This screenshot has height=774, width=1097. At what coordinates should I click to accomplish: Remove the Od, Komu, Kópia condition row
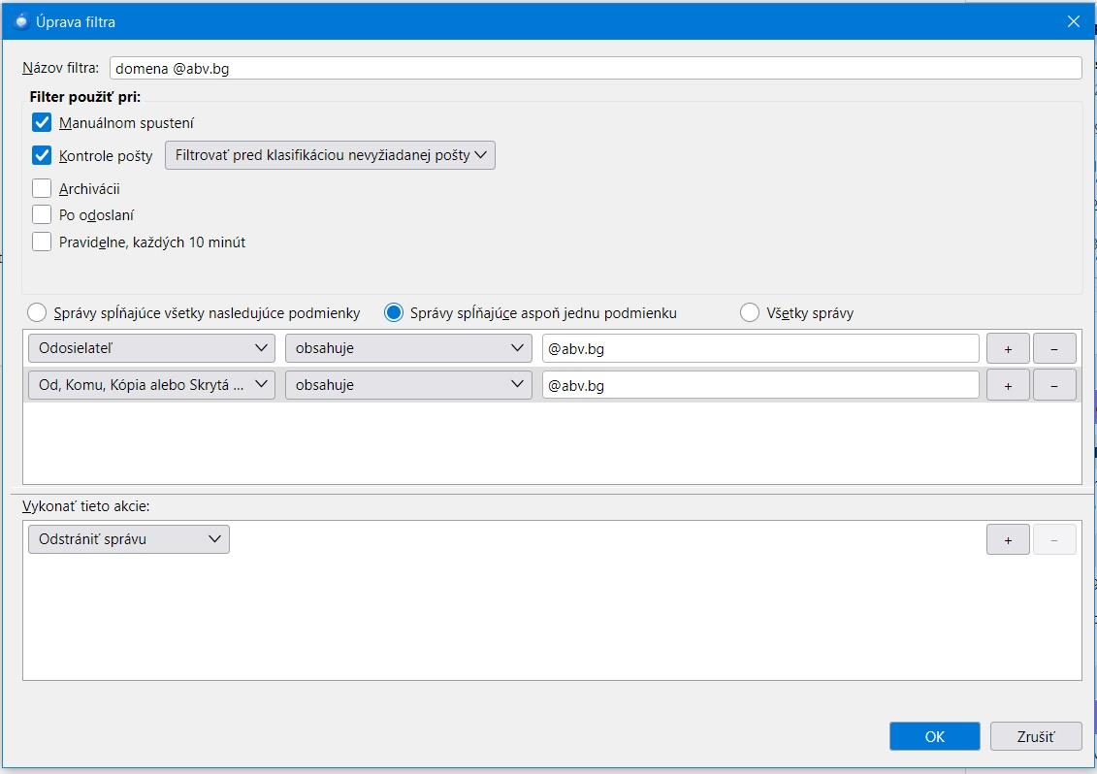pyautogui.click(x=1054, y=385)
